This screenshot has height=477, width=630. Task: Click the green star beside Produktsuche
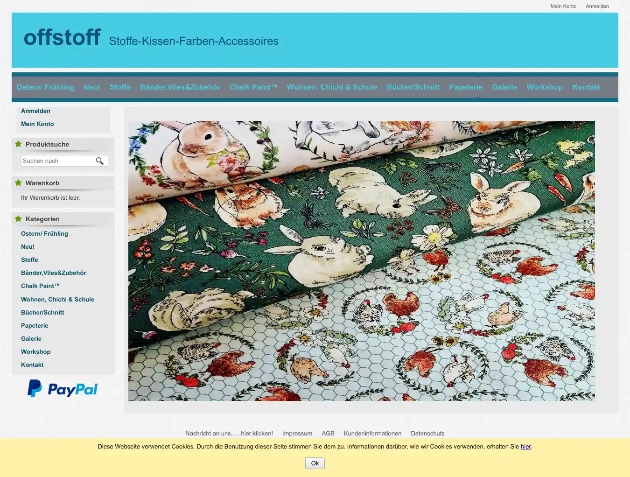pos(18,144)
